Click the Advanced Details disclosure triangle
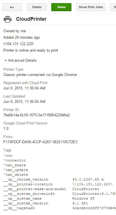116x215 pixels. [6, 61]
